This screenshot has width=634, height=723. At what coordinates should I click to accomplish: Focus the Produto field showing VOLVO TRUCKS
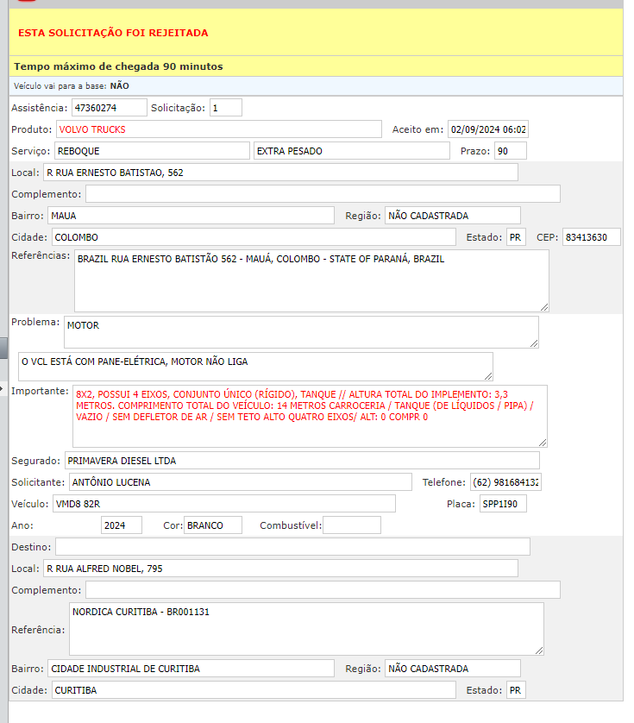[218, 129]
